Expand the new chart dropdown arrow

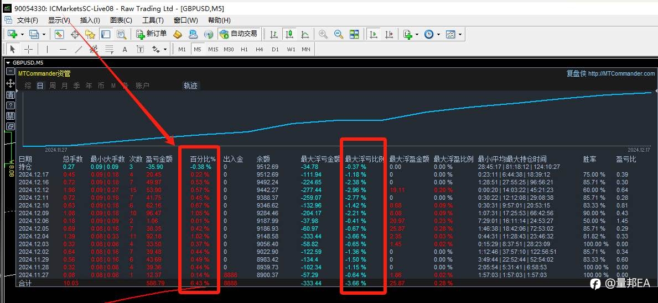point(22,34)
